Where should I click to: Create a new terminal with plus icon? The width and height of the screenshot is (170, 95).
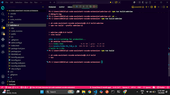146,7
